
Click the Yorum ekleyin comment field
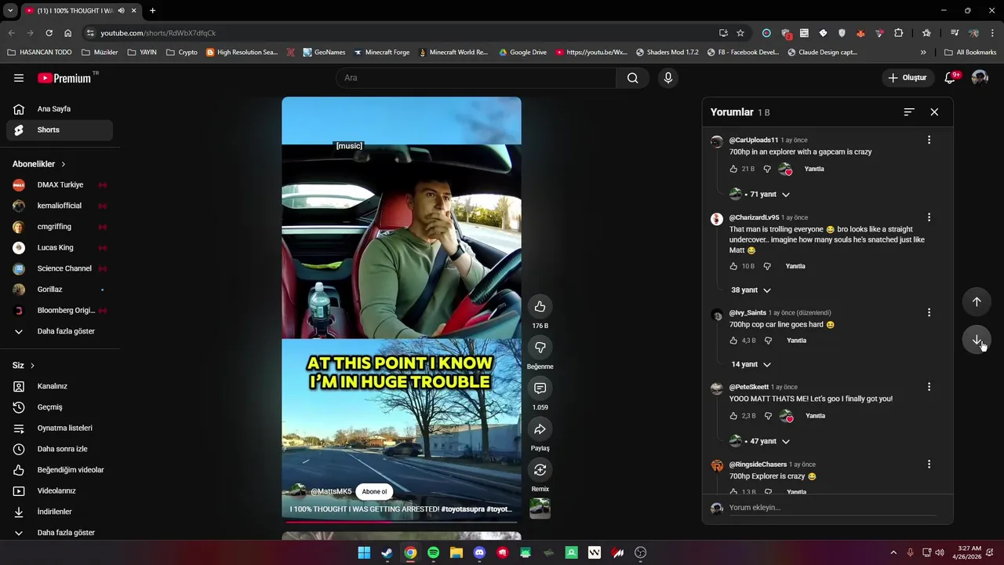(831, 508)
